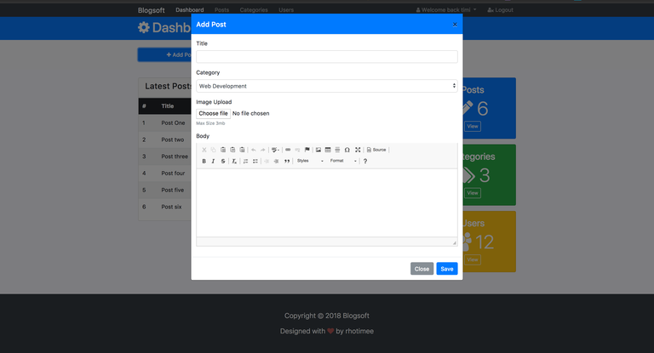Click the Blogsoft brand link
654x353 pixels.
click(151, 10)
